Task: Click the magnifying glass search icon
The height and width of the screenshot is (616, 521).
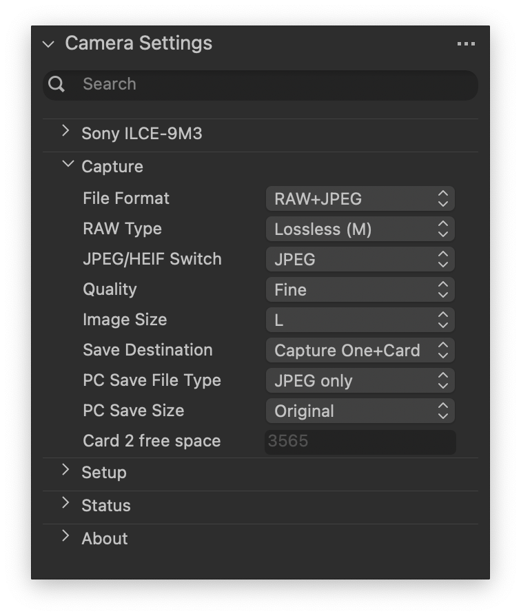Action: [x=57, y=84]
